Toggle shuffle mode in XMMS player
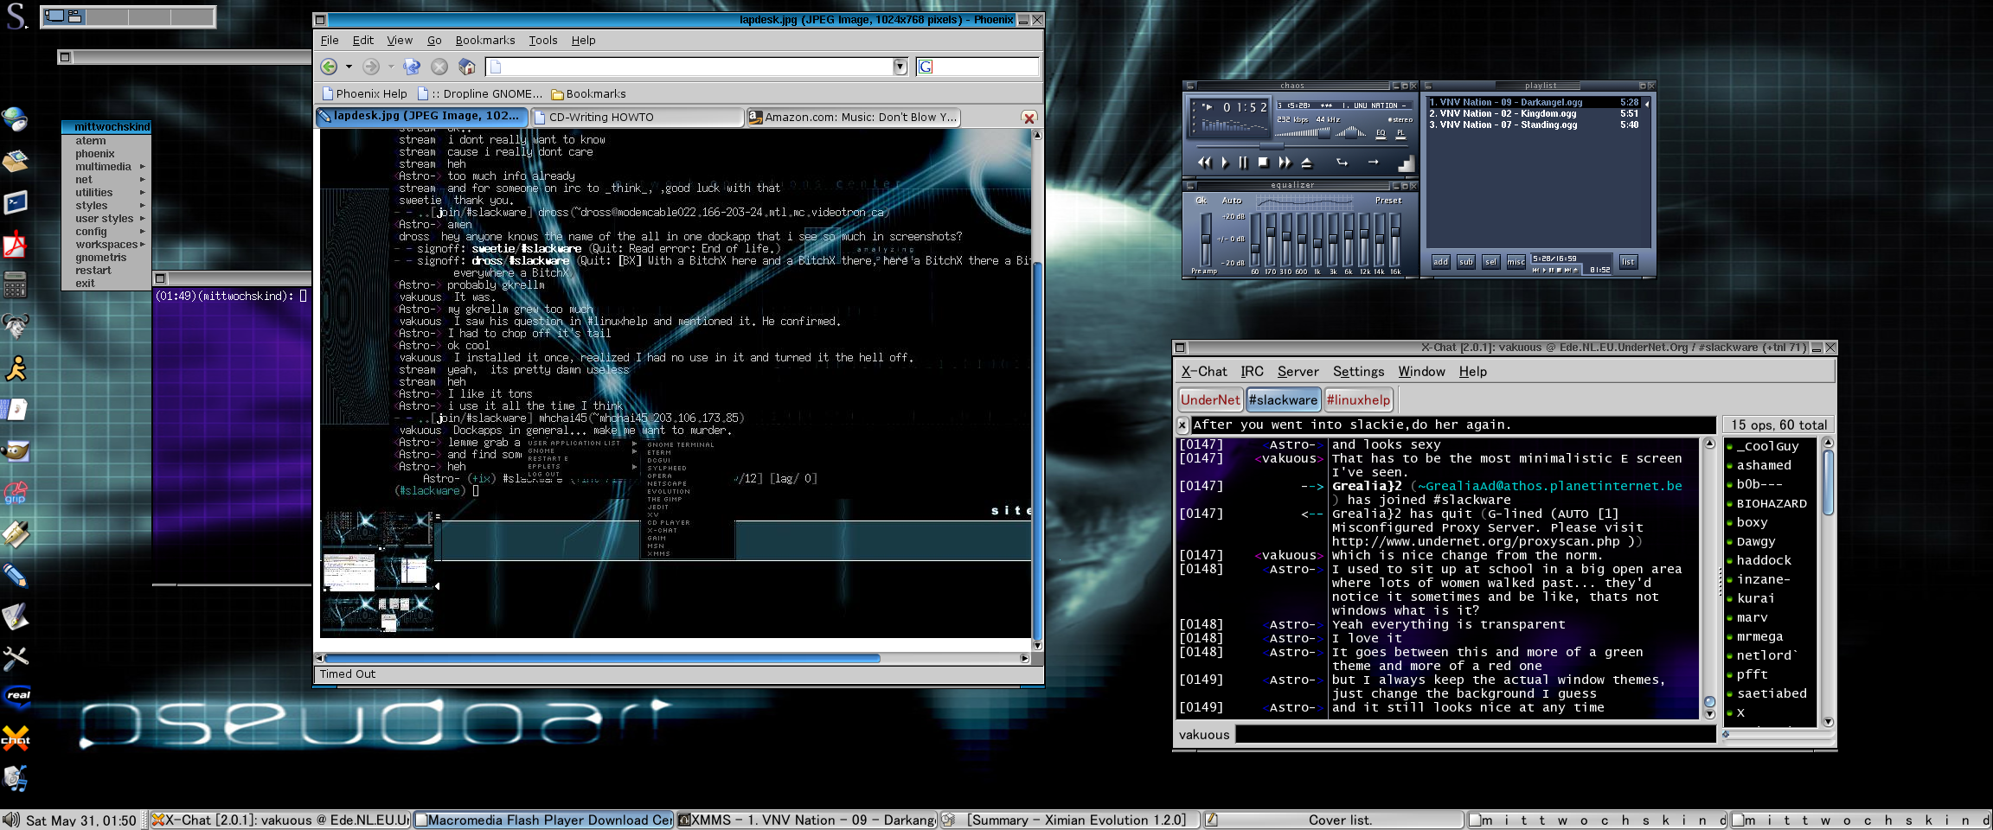Viewport: 1993px width, 830px height. [x=1342, y=163]
